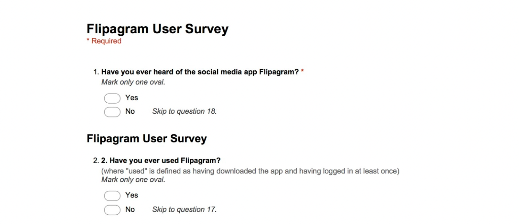This screenshot has height=224, width=519.
Task: Click the 'used' definition text in parentheses
Action: tap(250, 171)
